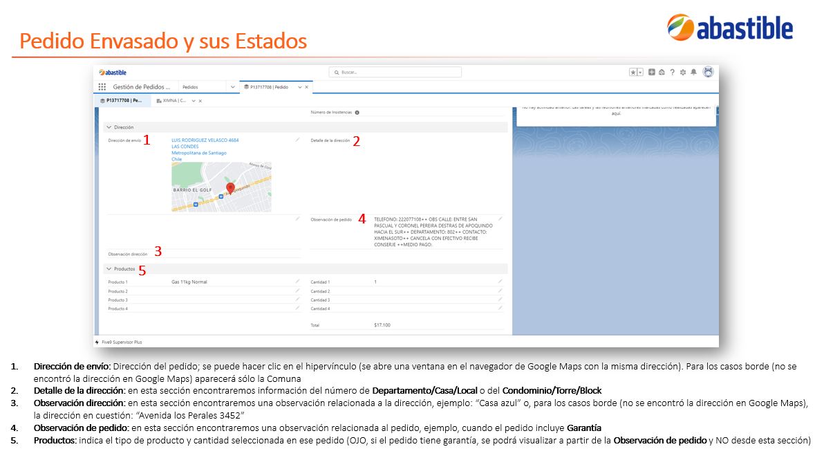
Task: Open the App Launcher grid icon
Action: tap(102, 87)
